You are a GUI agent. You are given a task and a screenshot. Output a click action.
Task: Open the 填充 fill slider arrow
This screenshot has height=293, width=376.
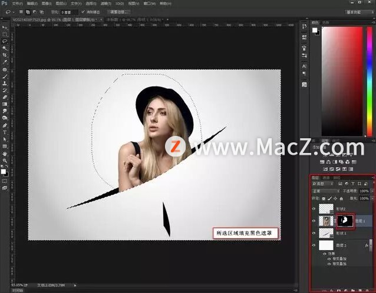372,198
